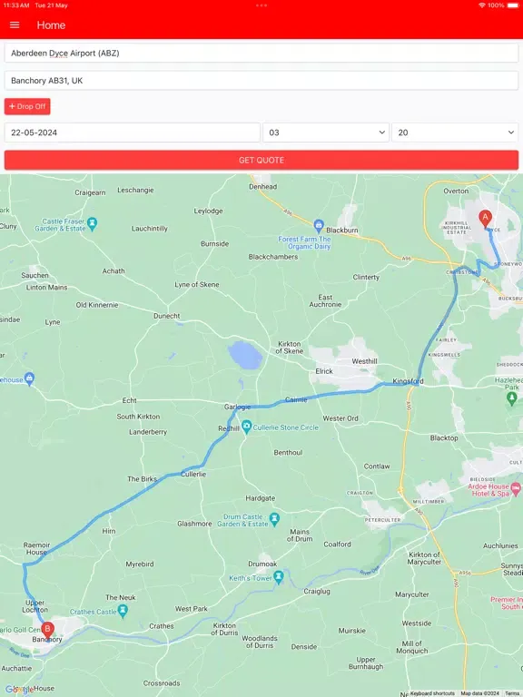The height and width of the screenshot is (697, 523).
Task: Click Cullerlie label on route
Action: [193, 475]
